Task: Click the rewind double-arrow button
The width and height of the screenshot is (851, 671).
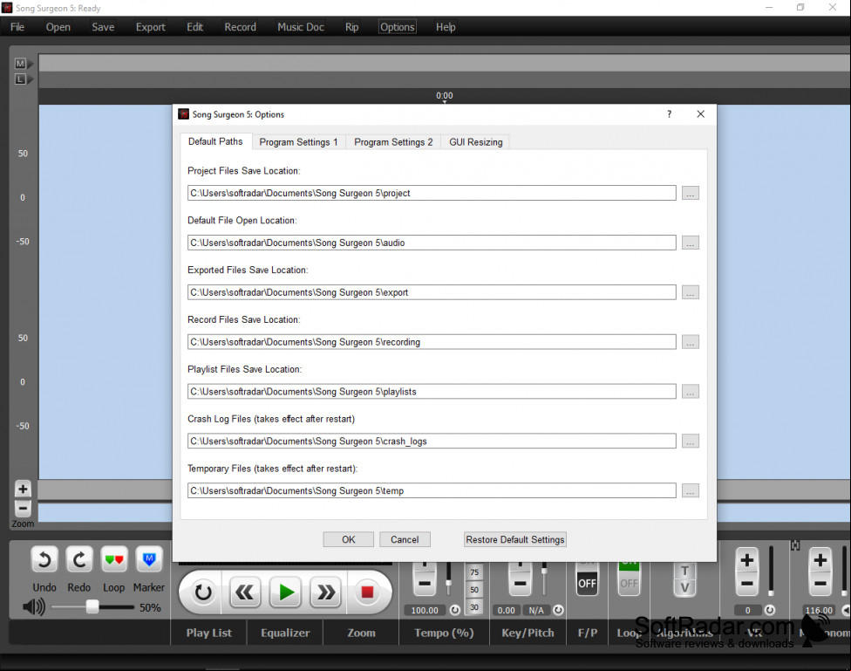Action: pos(244,592)
